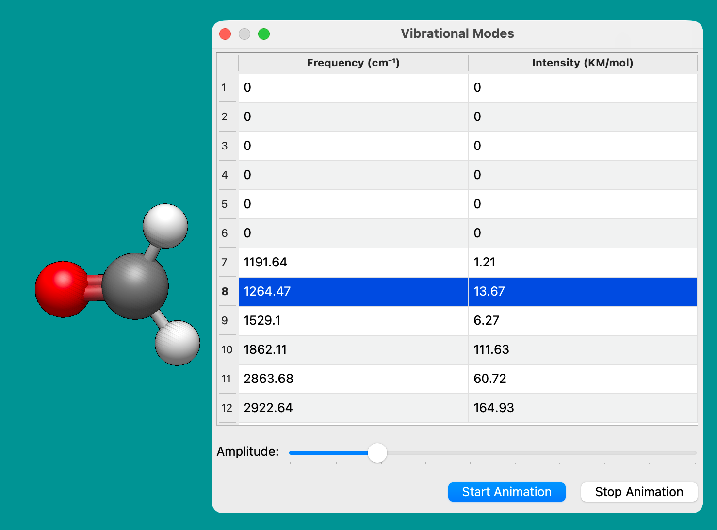
Task: Sort by Intensity column header
Action: (582, 63)
